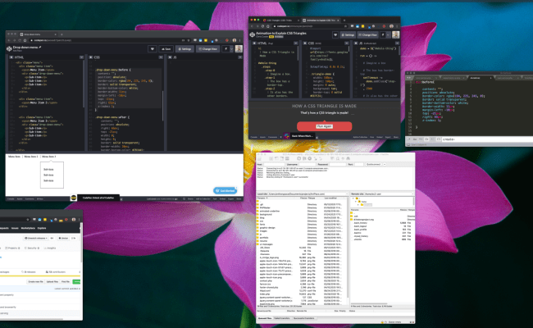The width and height of the screenshot is (533, 328).
Task: Open FileZilla Local site path dropdown
Action: [x=347, y=194]
